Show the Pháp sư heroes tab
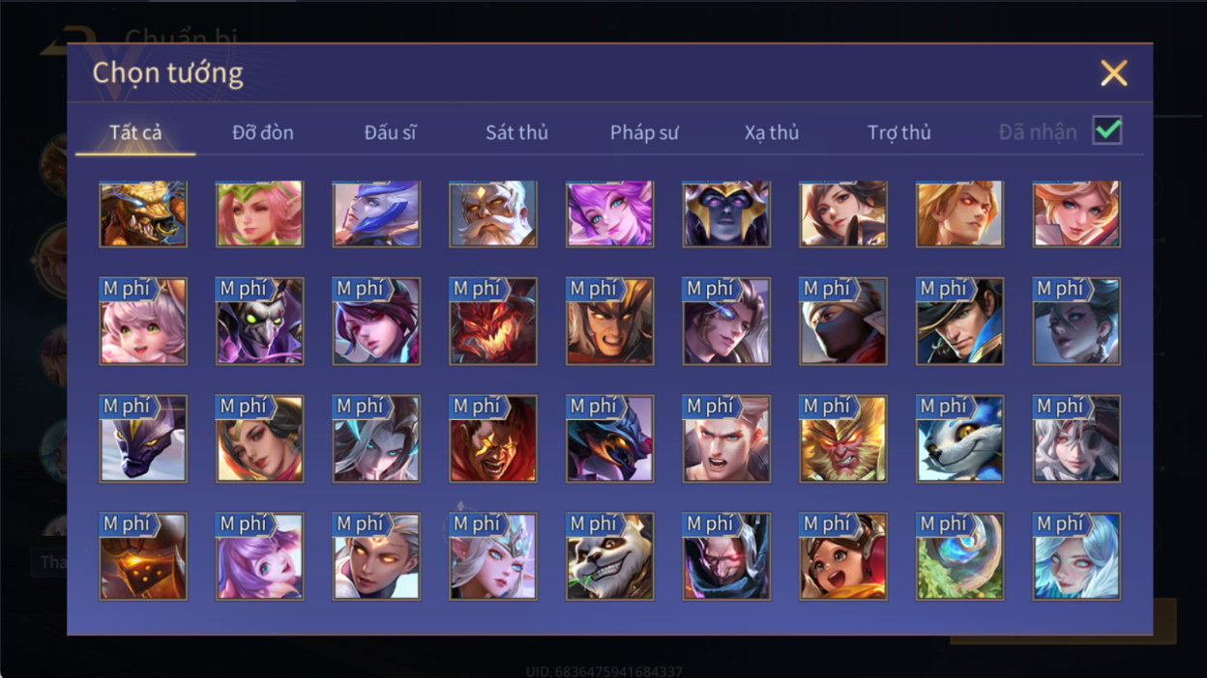Image resolution: width=1207 pixels, height=678 pixels. coord(644,132)
